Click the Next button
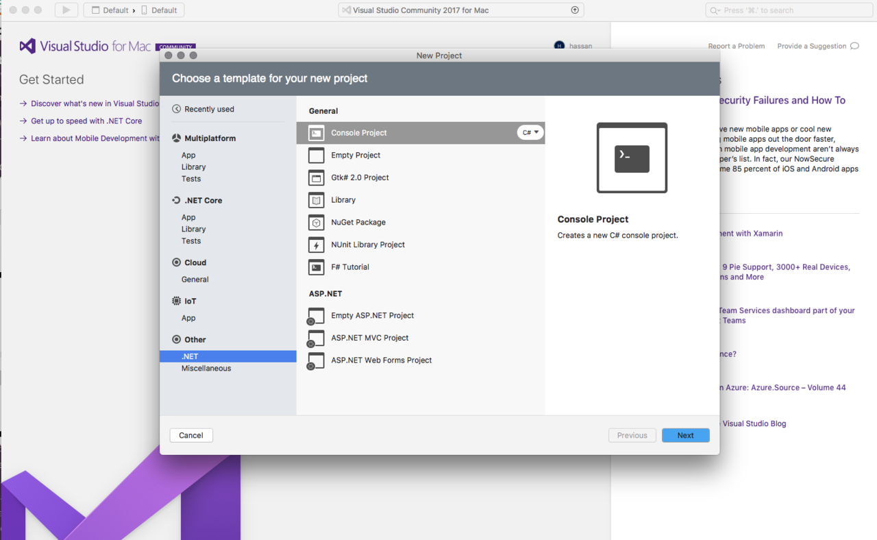This screenshot has width=877, height=540. coord(685,435)
